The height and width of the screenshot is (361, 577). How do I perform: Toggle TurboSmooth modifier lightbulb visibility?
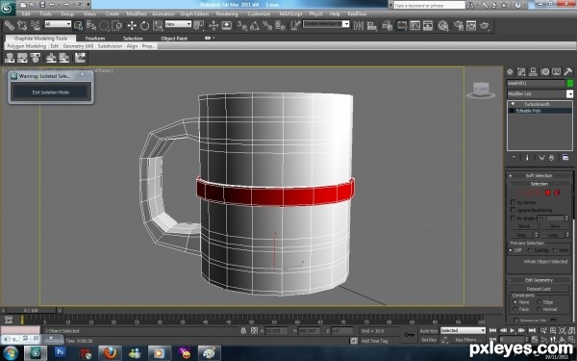tap(513, 104)
